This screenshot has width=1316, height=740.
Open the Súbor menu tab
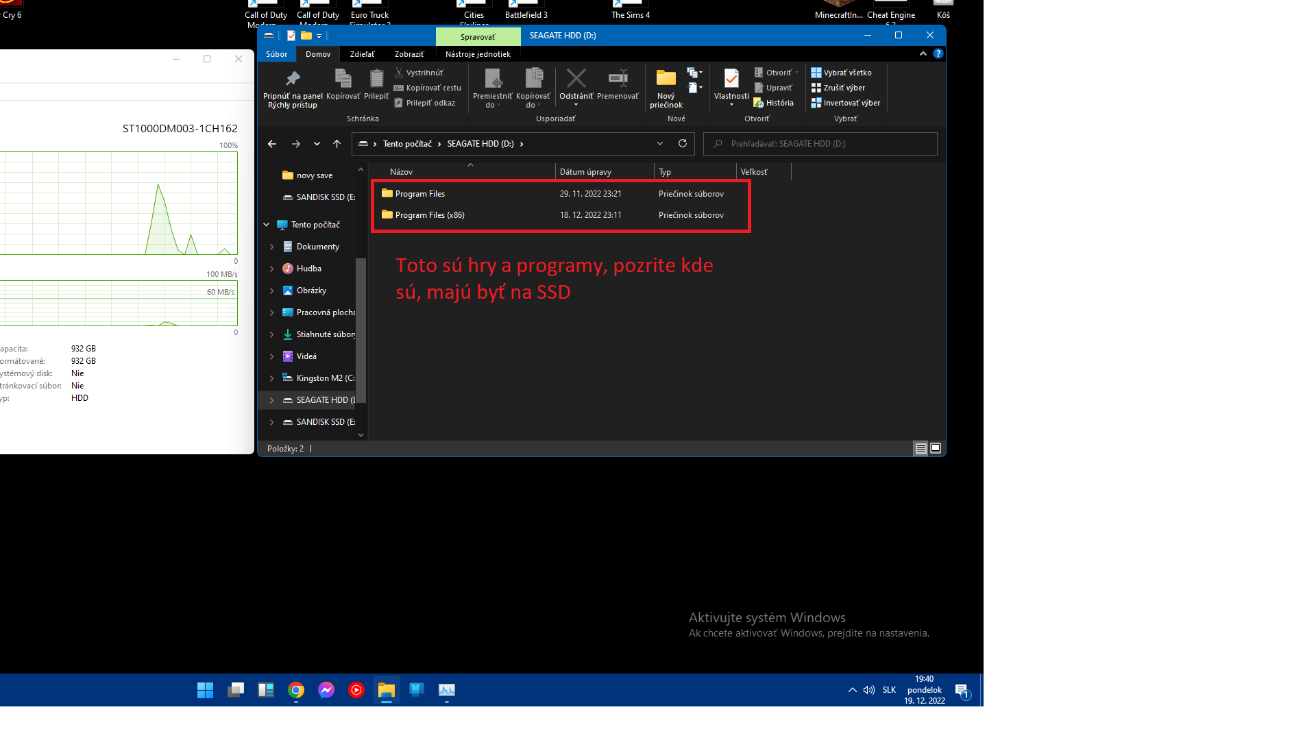pos(277,54)
